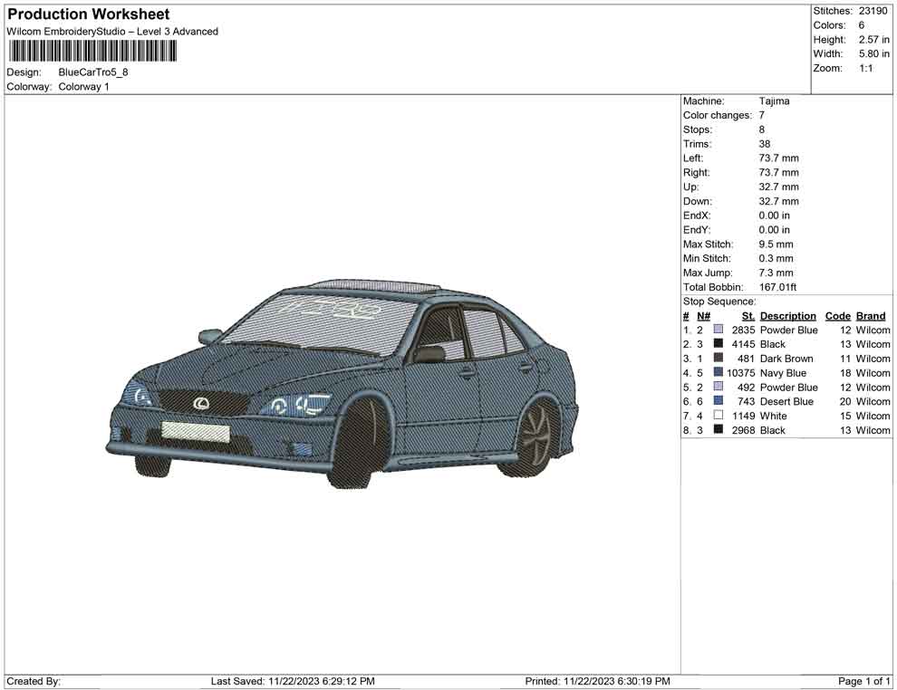Viewport: 897px width, 690px height.
Task: Click the Width value '5.80 in'
Action: pyautogui.click(x=874, y=53)
